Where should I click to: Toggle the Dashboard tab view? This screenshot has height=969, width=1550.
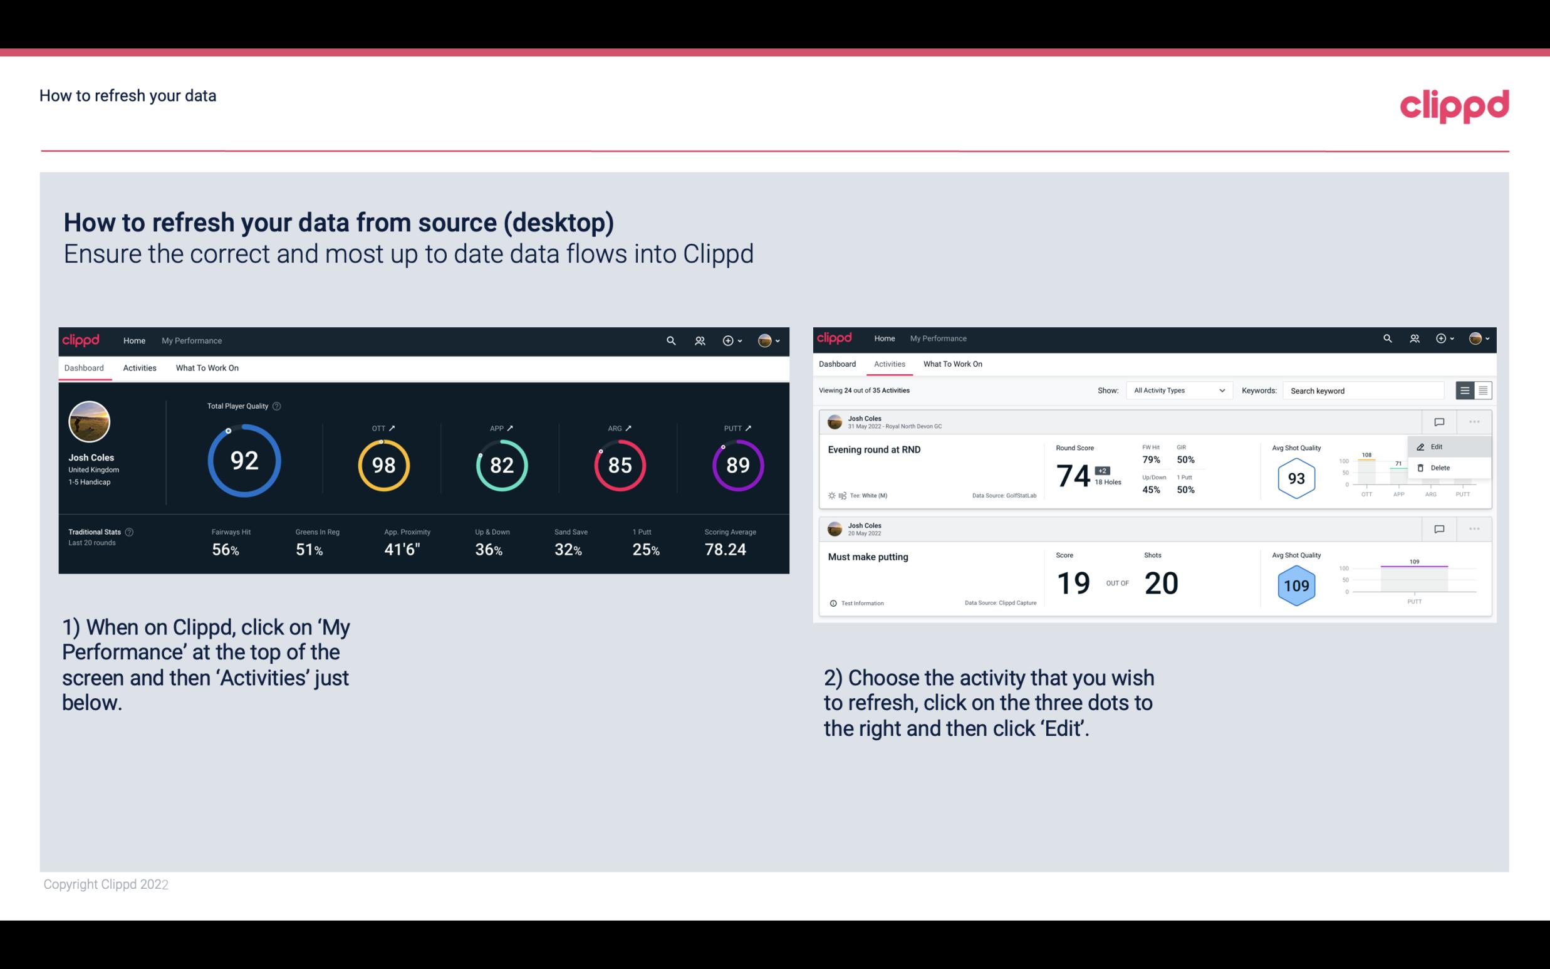coord(85,366)
